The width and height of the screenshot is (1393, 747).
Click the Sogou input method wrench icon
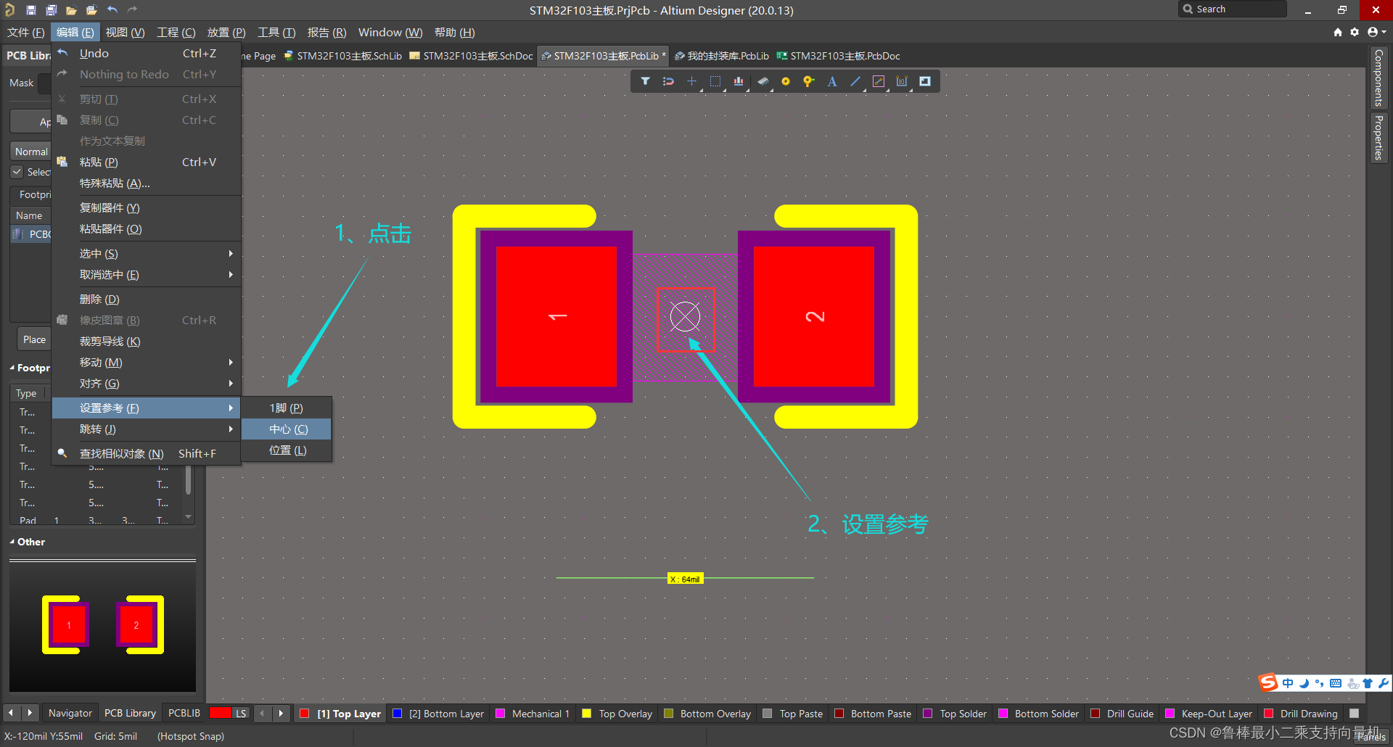[x=1384, y=683]
